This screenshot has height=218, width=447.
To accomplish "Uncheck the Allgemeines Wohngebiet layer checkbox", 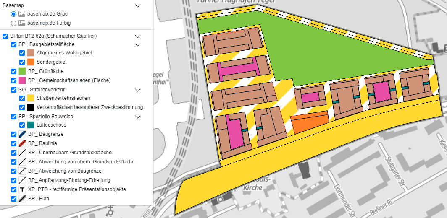I will point(22,53).
